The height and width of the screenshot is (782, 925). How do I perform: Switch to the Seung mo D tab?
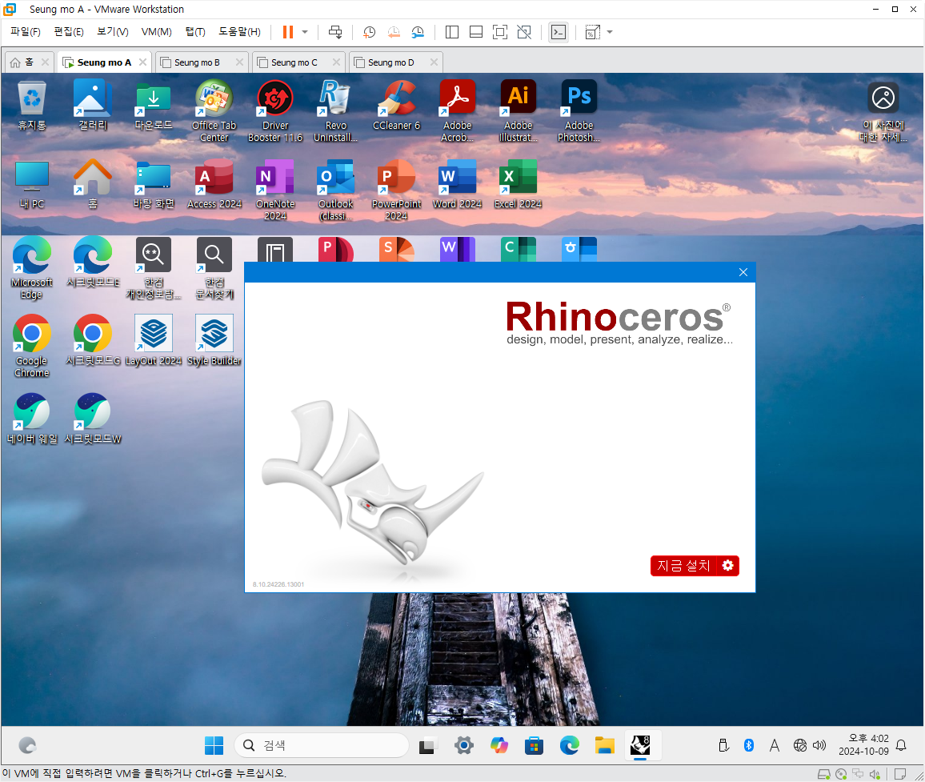click(x=390, y=62)
